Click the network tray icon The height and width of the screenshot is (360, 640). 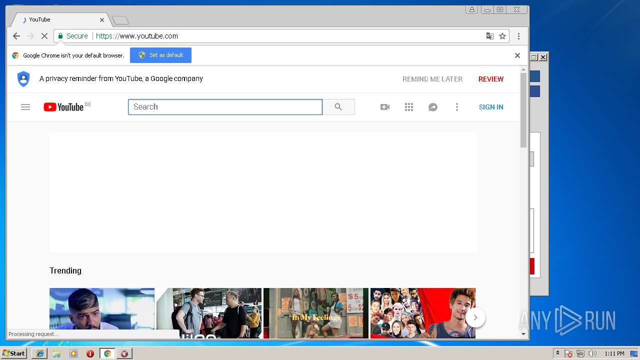click(x=580, y=353)
